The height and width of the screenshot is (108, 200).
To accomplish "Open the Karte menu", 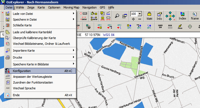I will click(41, 7).
